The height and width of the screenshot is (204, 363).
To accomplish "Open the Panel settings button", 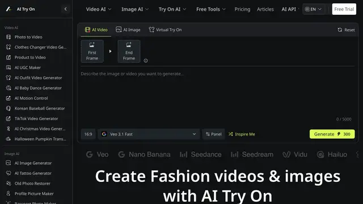I will pos(213,134).
